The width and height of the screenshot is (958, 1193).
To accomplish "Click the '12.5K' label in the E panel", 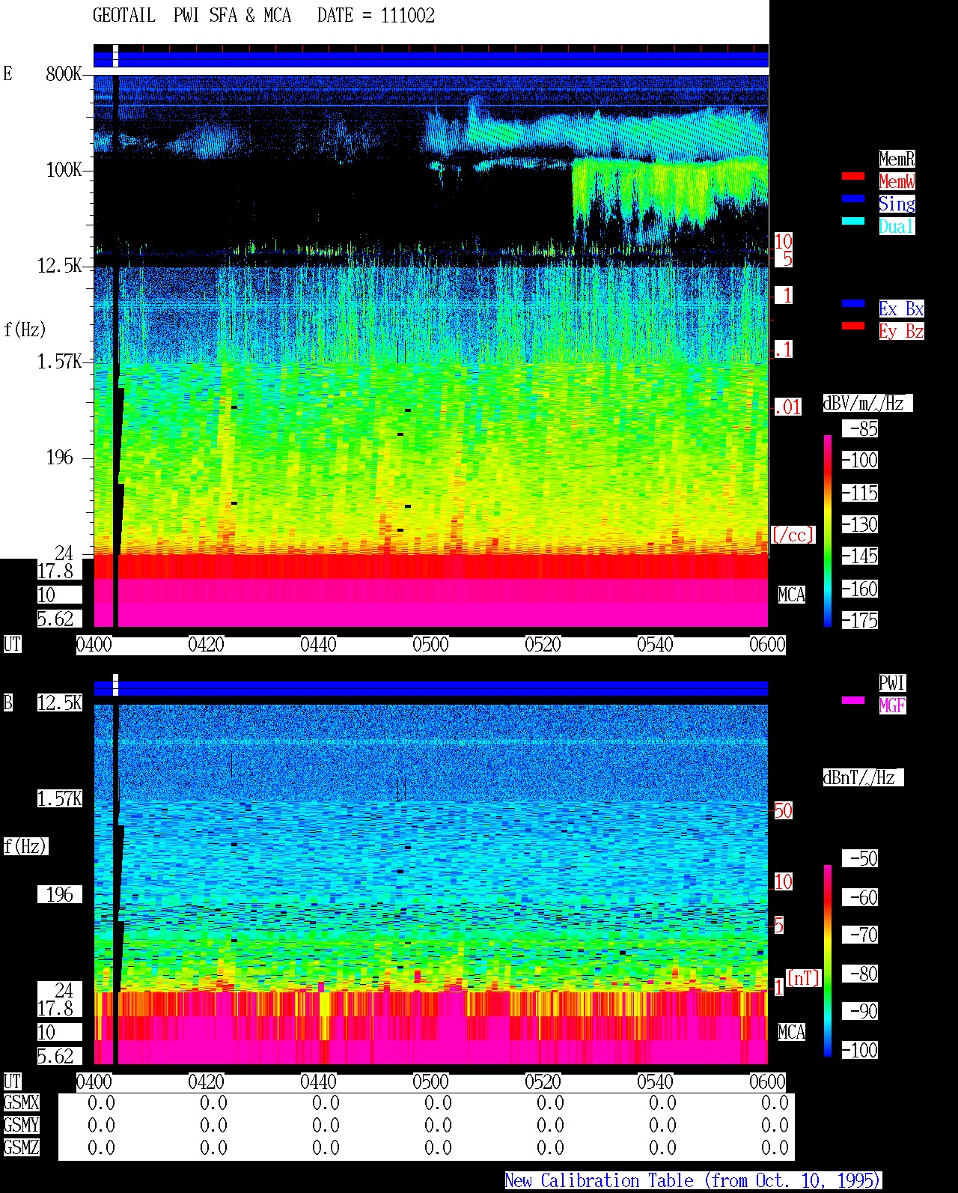I will click(x=59, y=266).
